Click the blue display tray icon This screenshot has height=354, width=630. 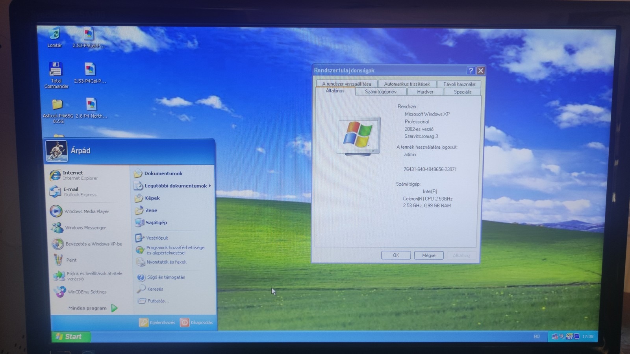577,336
